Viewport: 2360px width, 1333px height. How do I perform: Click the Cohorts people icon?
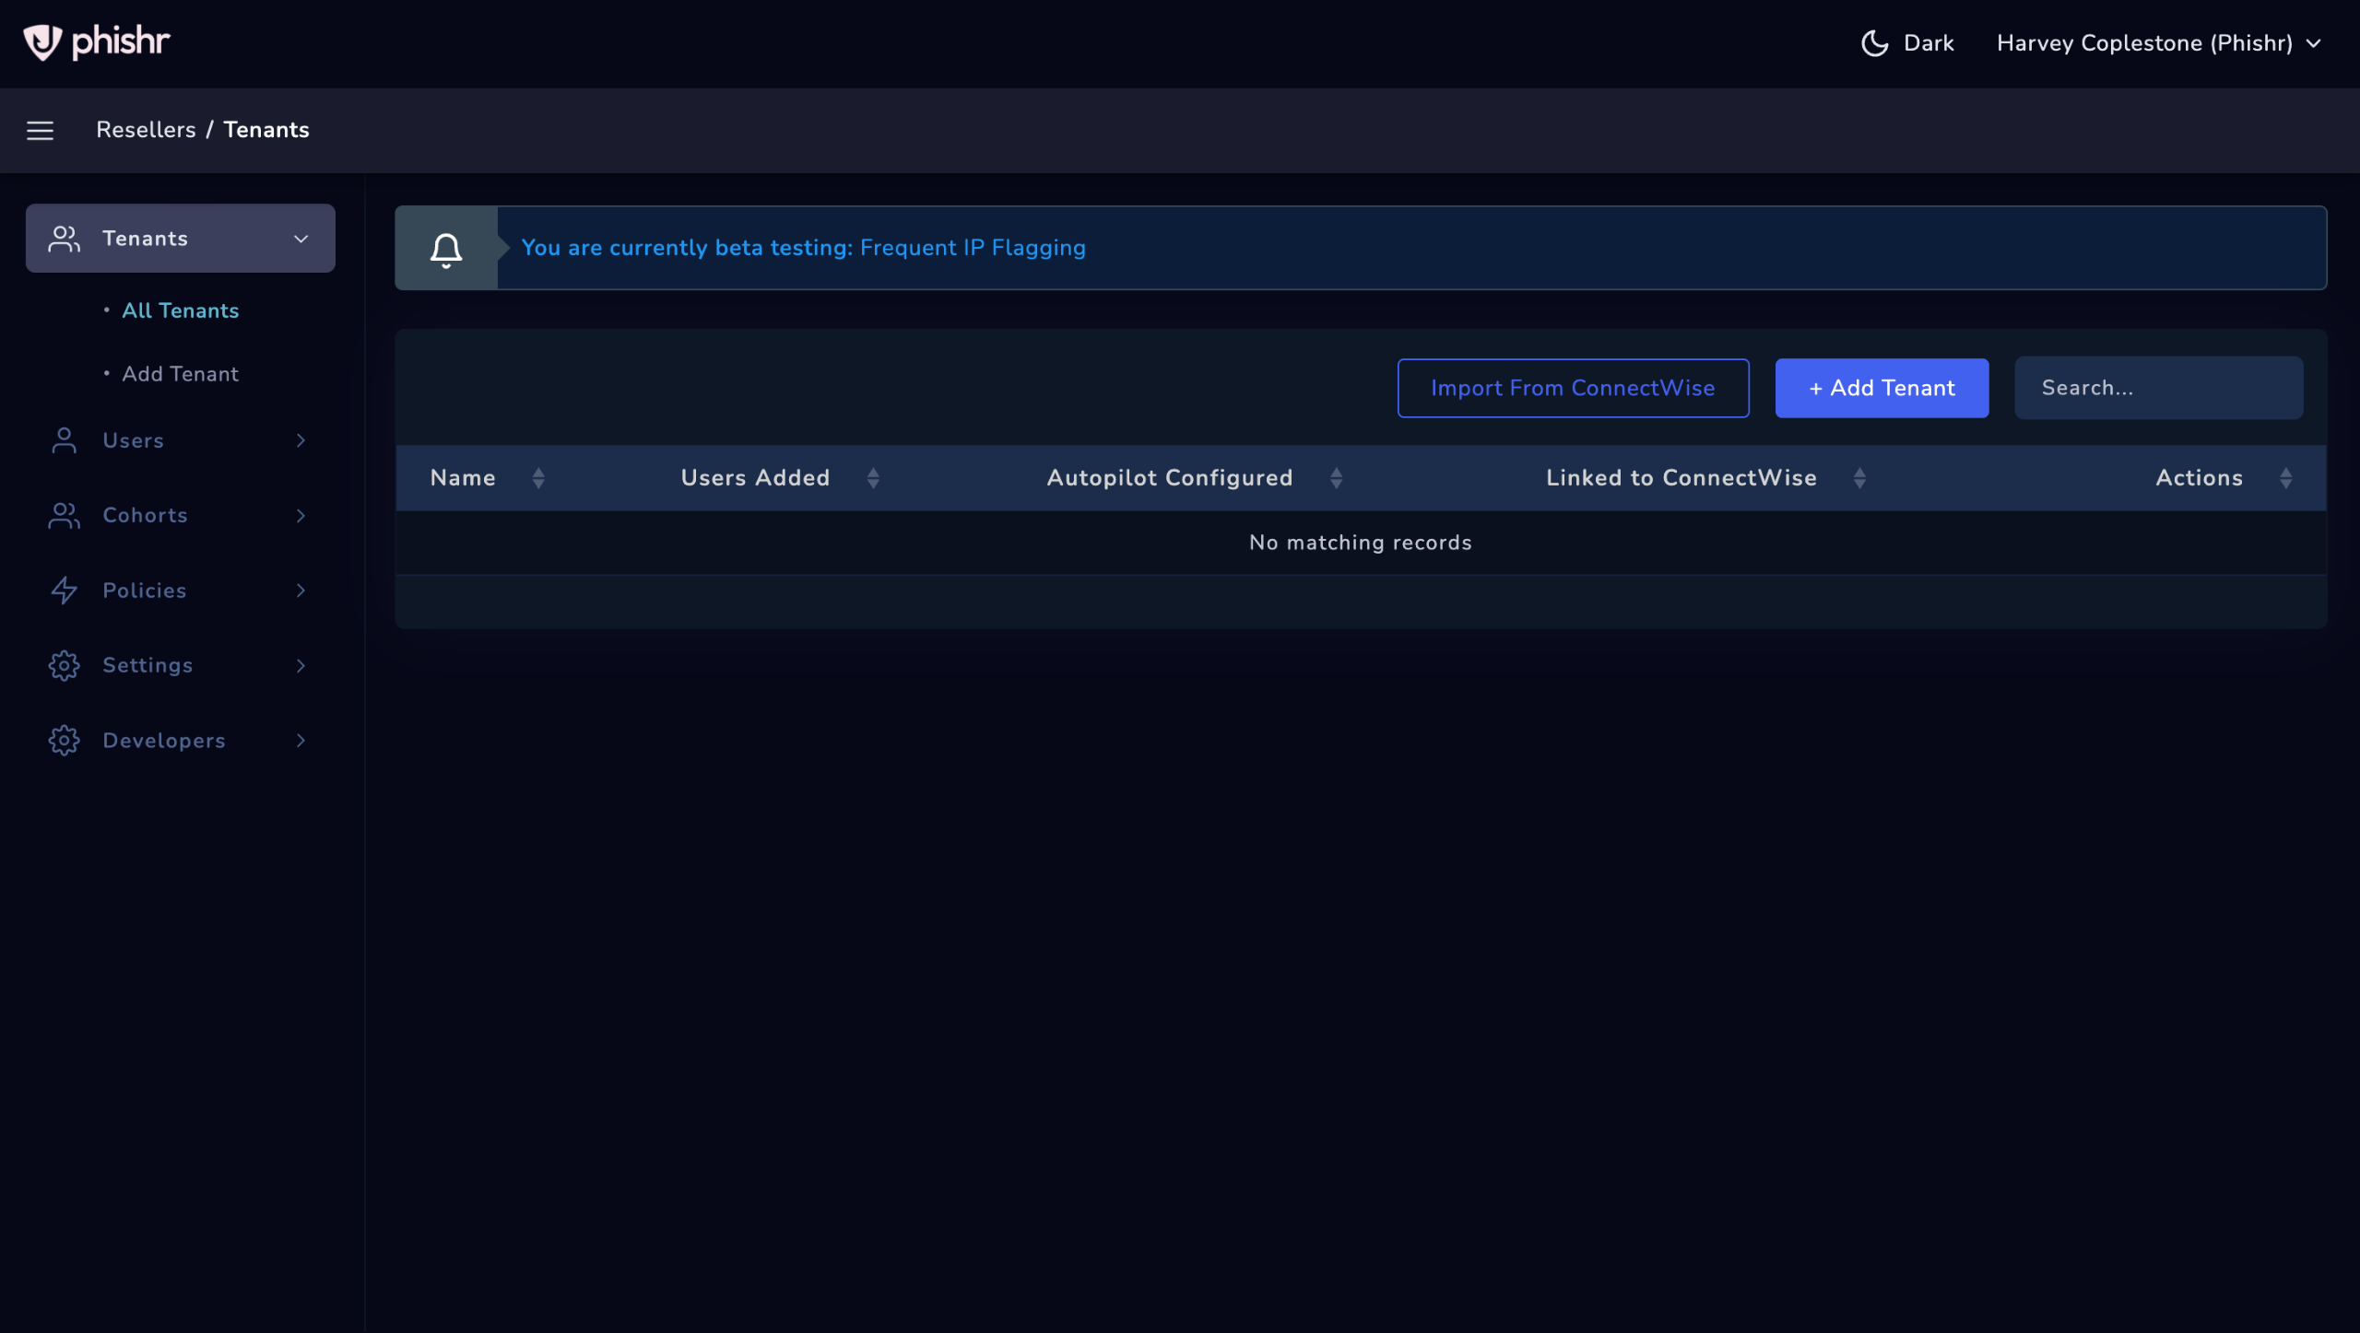64,516
